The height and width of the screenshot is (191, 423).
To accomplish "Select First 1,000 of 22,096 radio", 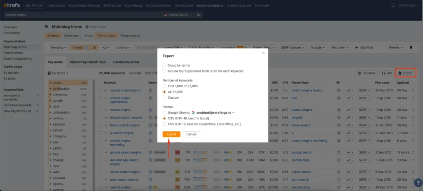I will point(164,86).
